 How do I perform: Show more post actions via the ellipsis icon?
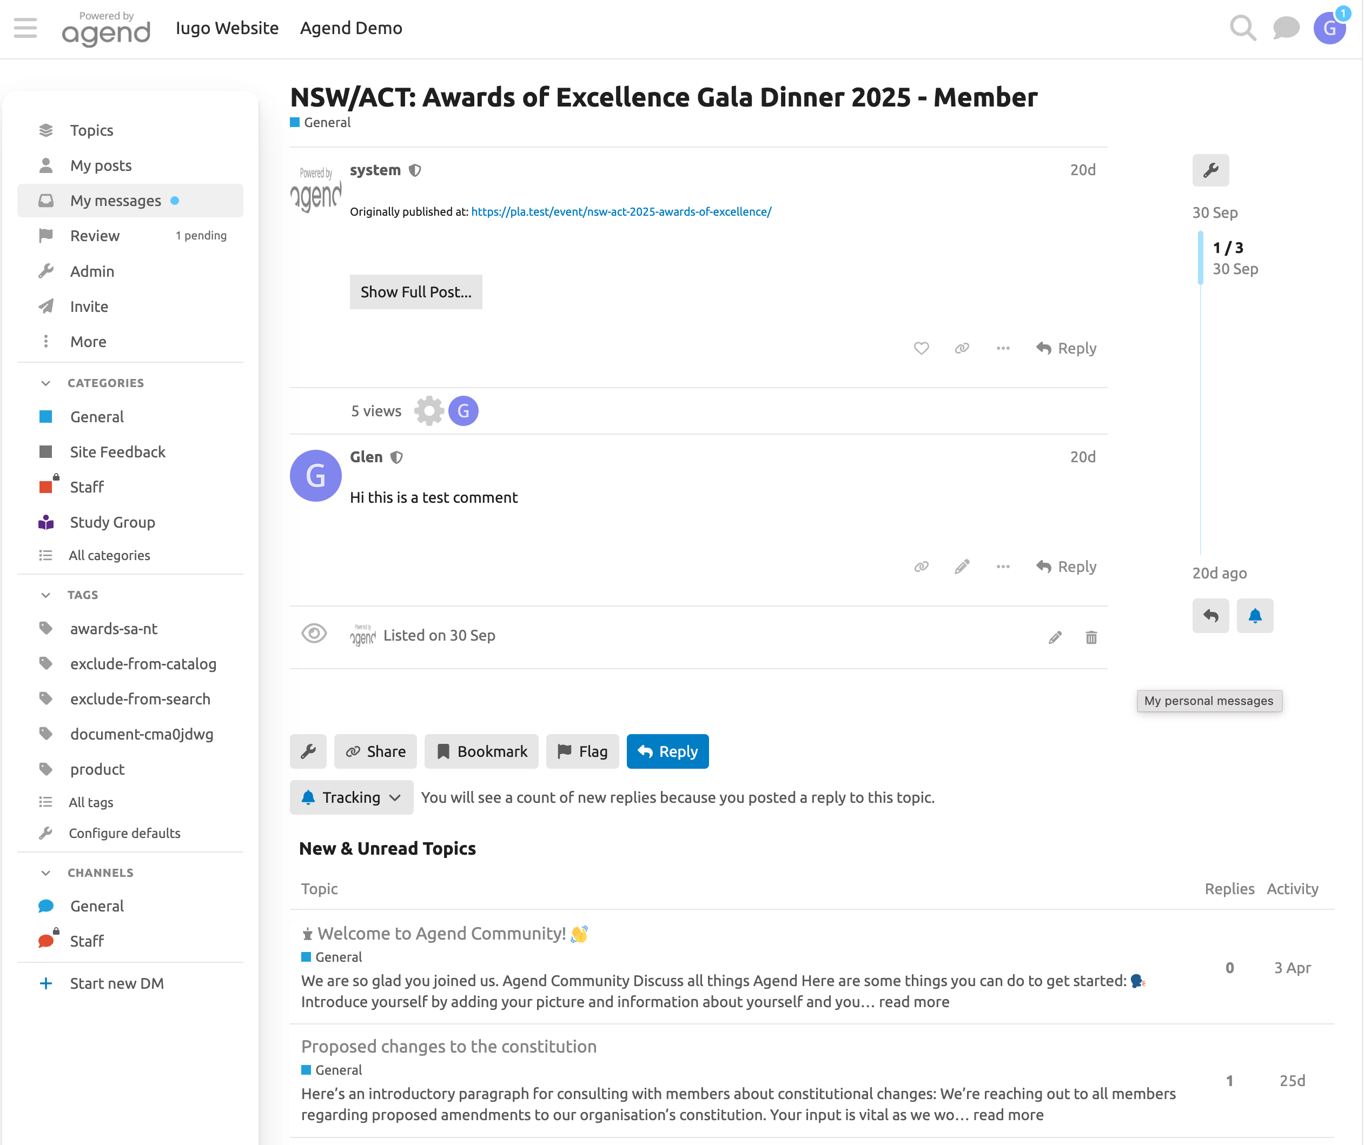[1002, 348]
